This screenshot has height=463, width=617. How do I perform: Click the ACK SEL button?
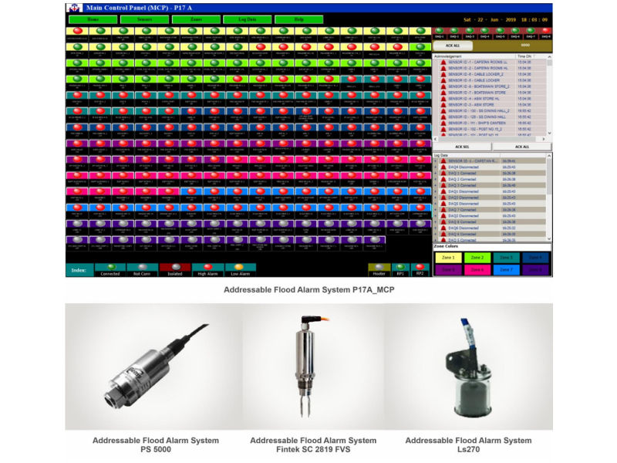[x=462, y=147]
